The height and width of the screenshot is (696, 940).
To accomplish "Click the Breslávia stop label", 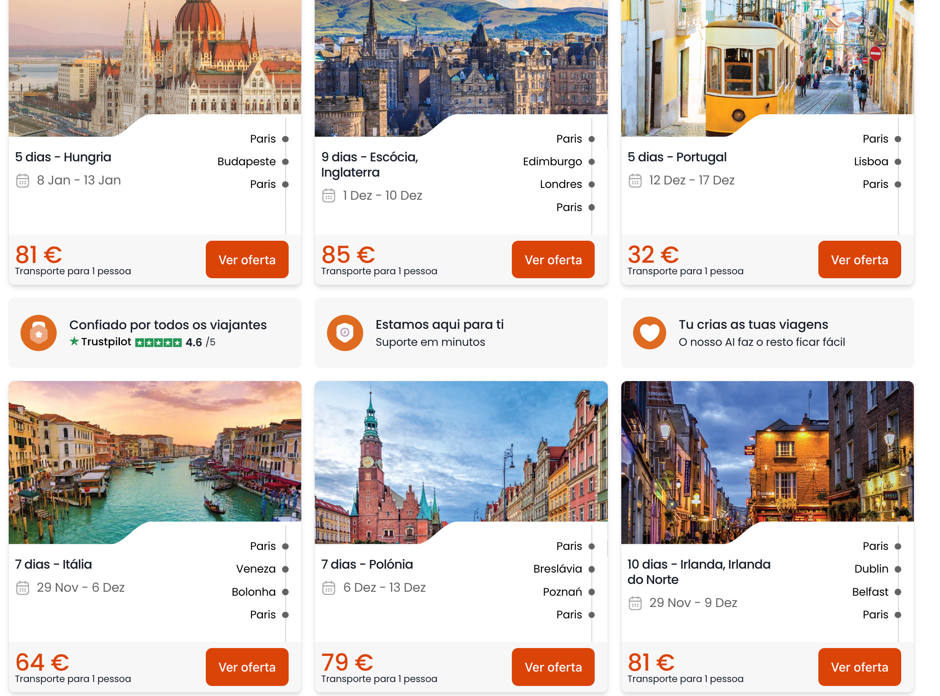I will click(558, 569).
